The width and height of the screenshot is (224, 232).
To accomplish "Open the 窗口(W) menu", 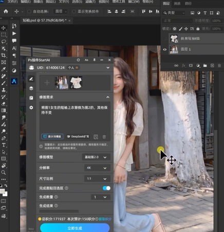I will (134, 2).
